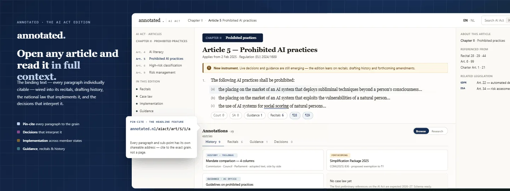Open DSA Art. 34 related legislation
Screen dimensions: 510x191
[485, 88]
